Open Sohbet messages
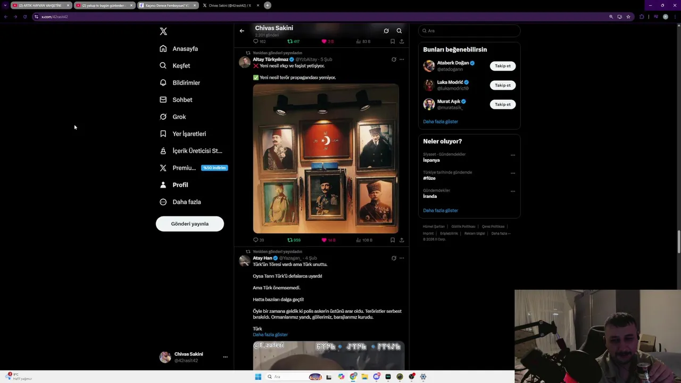681x383 pixels. [x=176, y=99]
